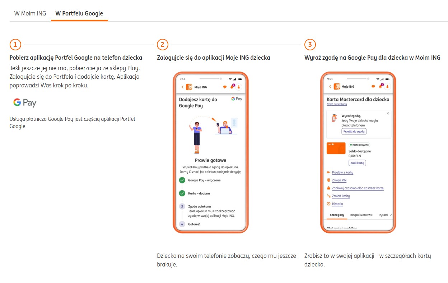Click the Zmień PIN keypad icon
Viewport: 448px width, 283px height.
(x=328, y=180)
